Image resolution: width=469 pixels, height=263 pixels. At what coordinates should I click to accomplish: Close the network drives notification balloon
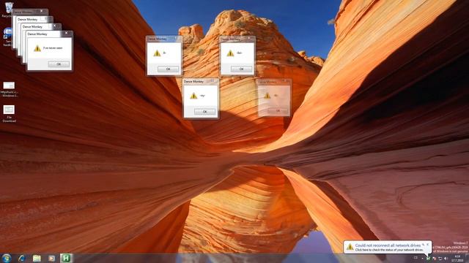(x=428, y=244)
